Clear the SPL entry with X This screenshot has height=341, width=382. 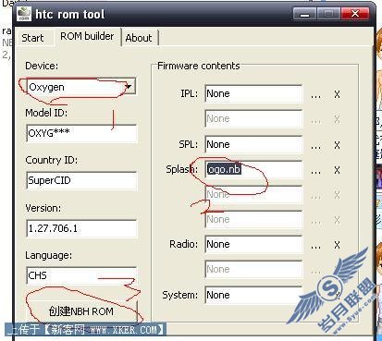tap(337, 145)
